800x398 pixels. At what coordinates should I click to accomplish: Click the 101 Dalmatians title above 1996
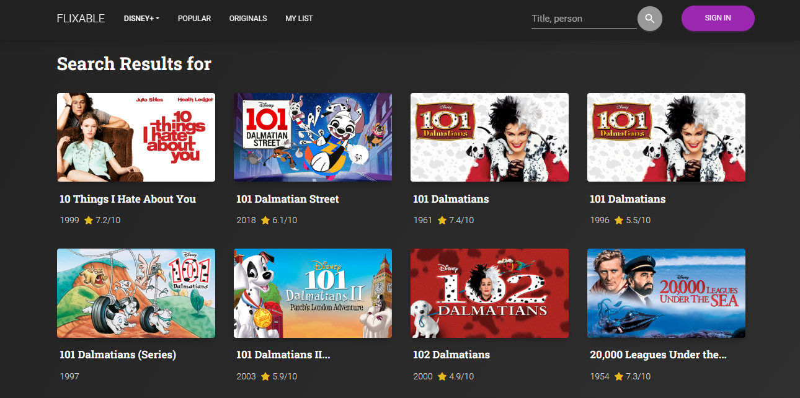coord(628,199)
